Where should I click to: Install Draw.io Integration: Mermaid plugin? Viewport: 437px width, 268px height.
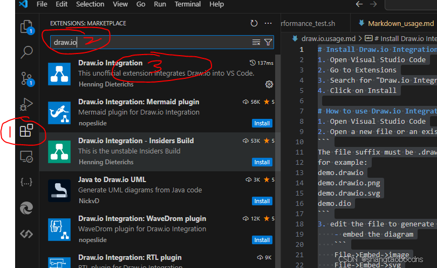(262, 123)
